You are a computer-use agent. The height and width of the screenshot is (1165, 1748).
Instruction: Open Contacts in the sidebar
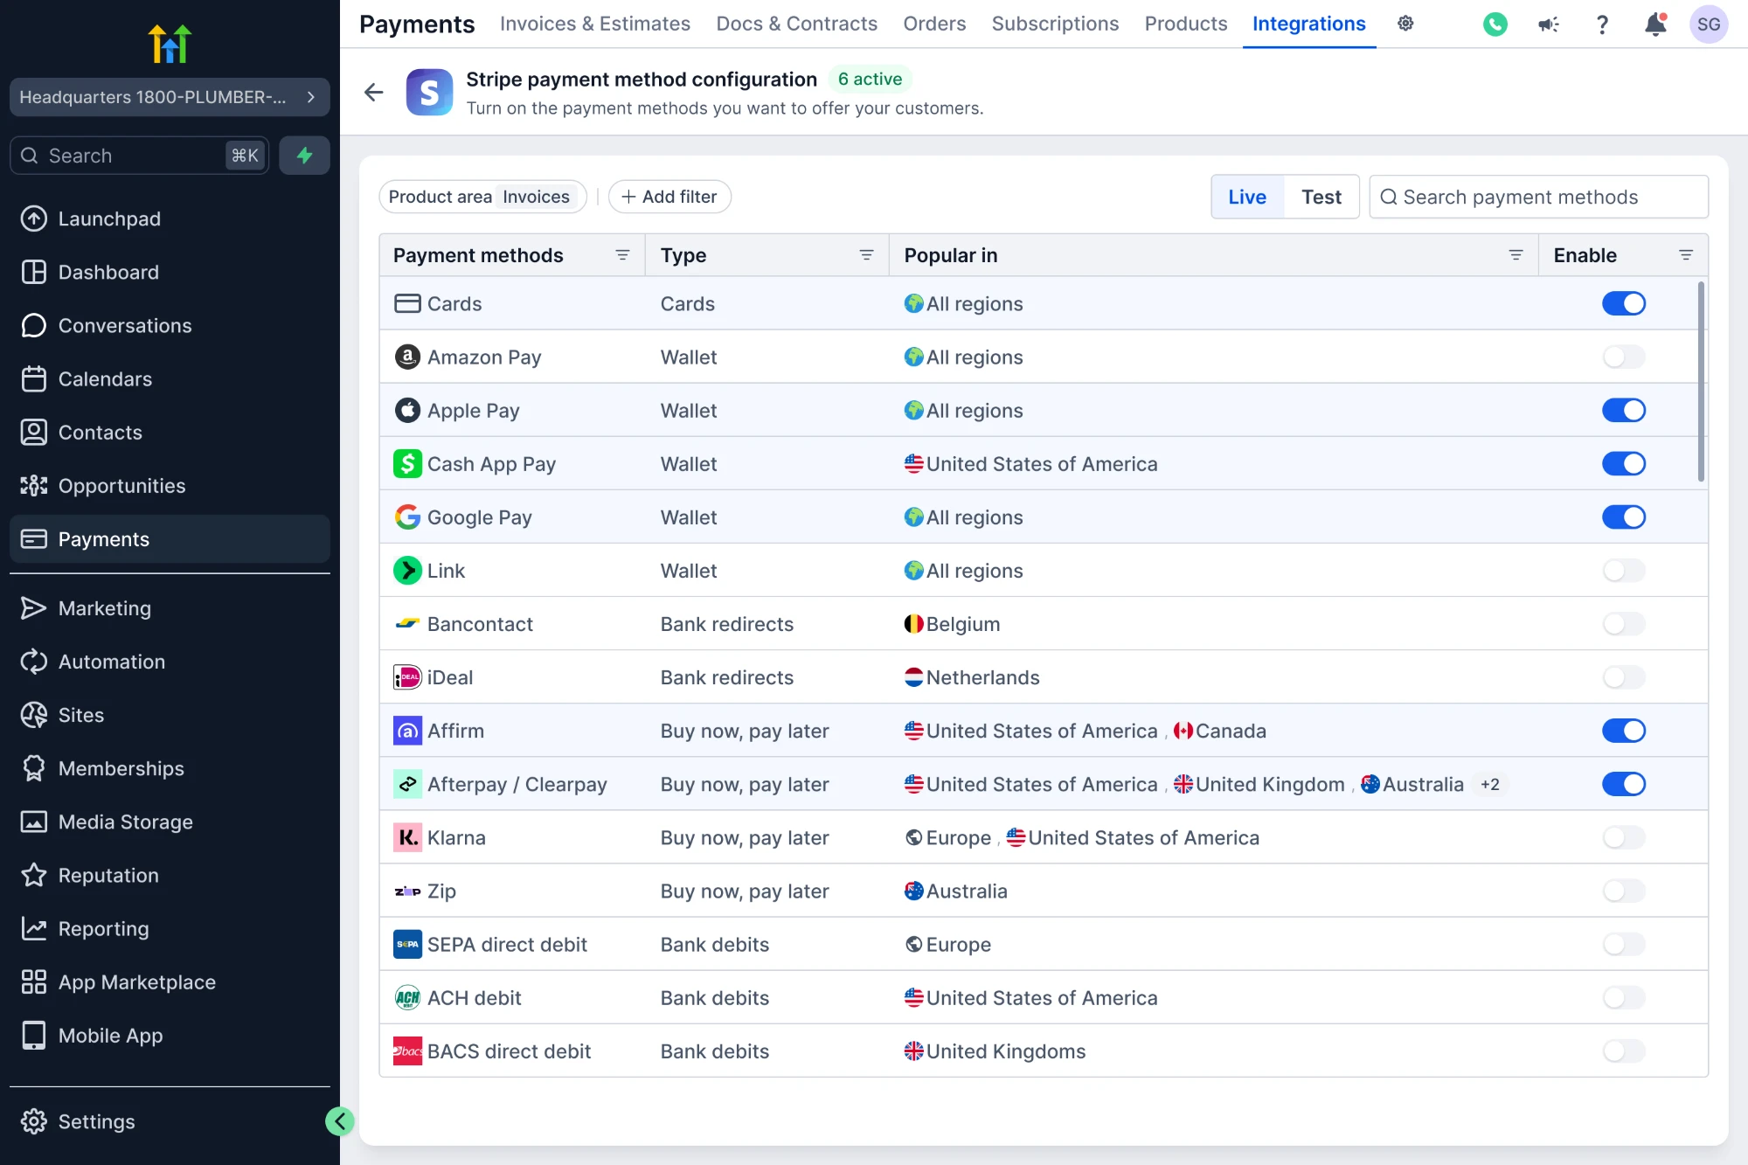pos(170,432)
